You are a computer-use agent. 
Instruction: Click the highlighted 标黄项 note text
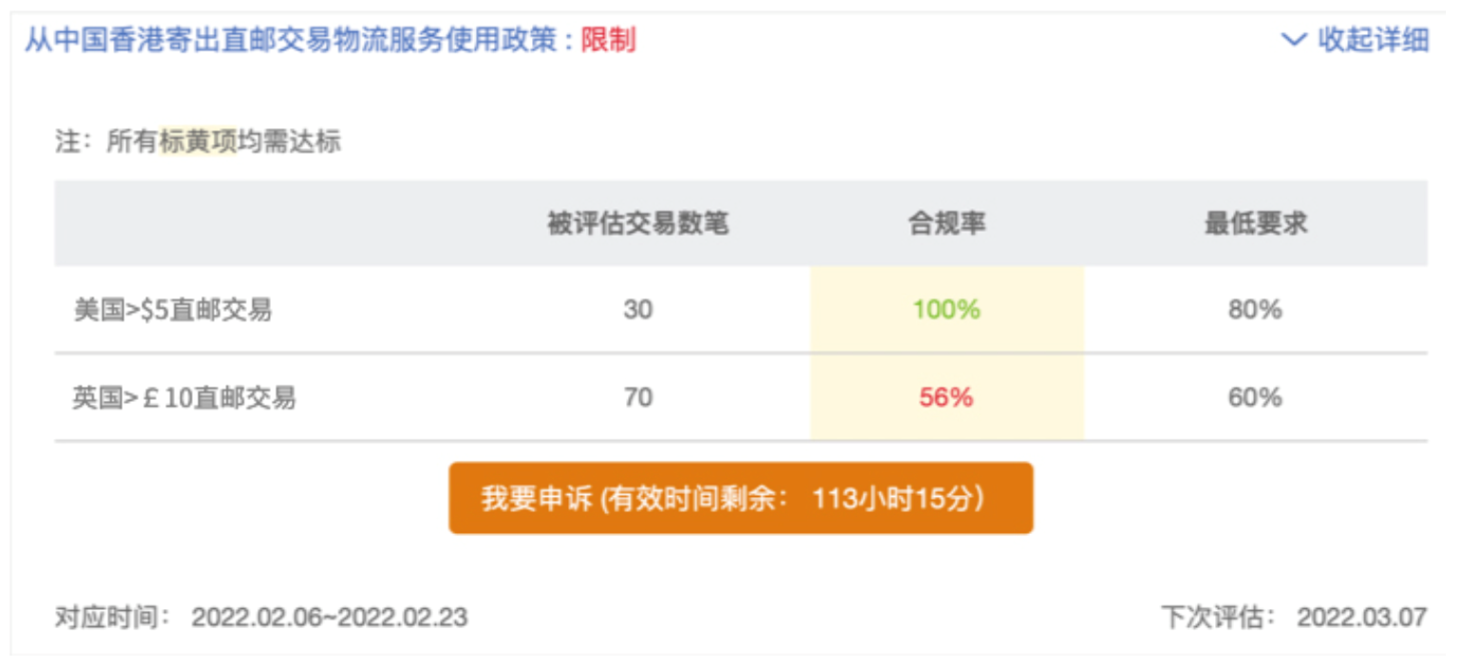(x=198, y=143)
